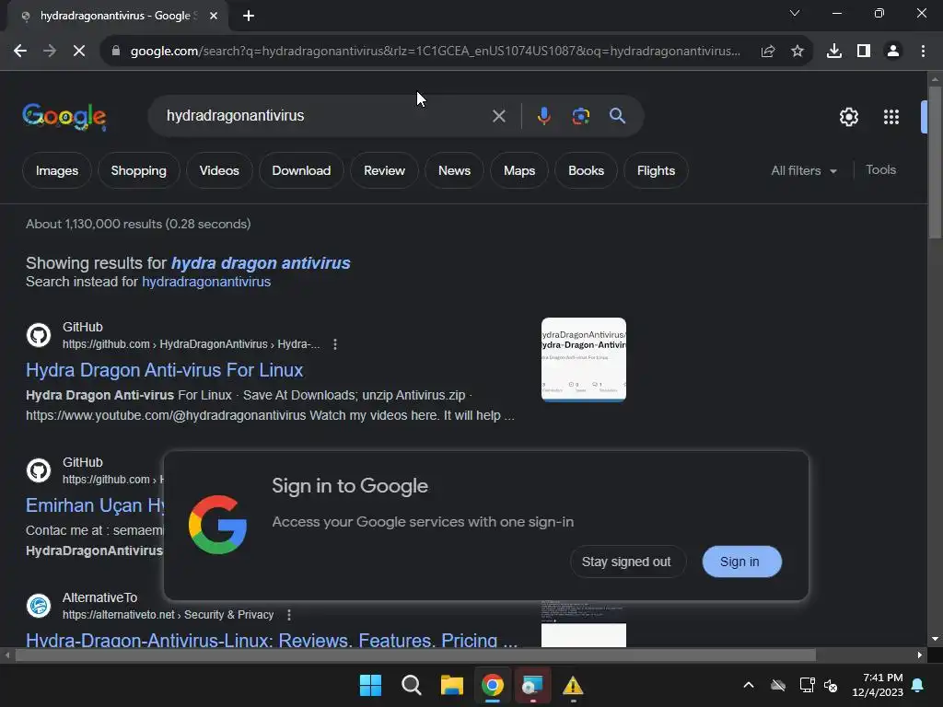Open the warning triangle app in taskbar
This screenshot has height=707, width=943.
573,685
